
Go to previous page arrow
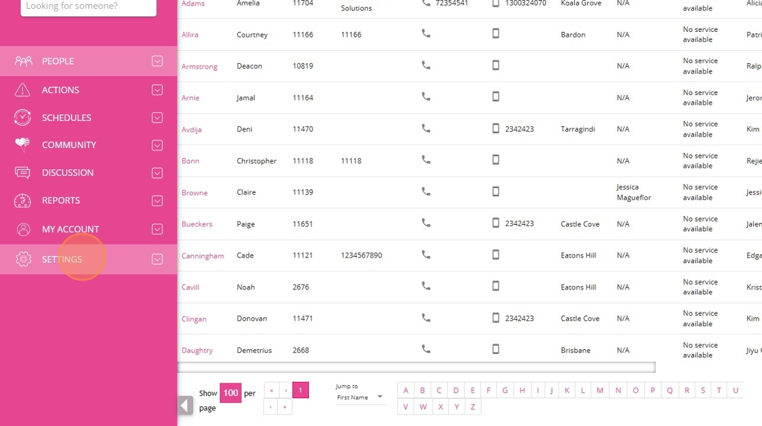point(285,390)
